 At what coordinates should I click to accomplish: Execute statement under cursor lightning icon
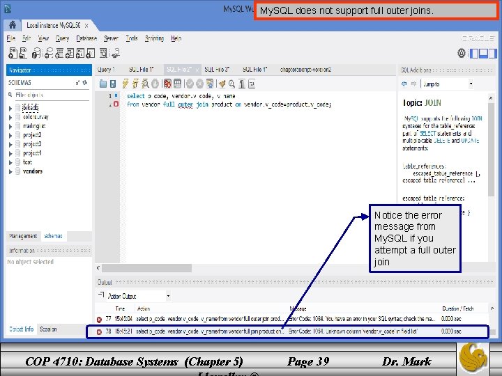[x=135, y=84]
